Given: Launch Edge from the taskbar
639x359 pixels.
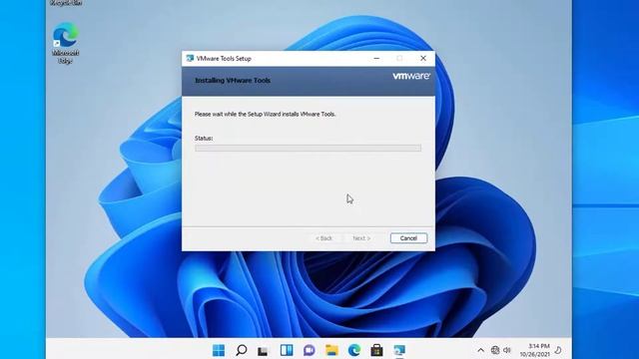Looking at the screenshot, I should click(x=354, y=350).
